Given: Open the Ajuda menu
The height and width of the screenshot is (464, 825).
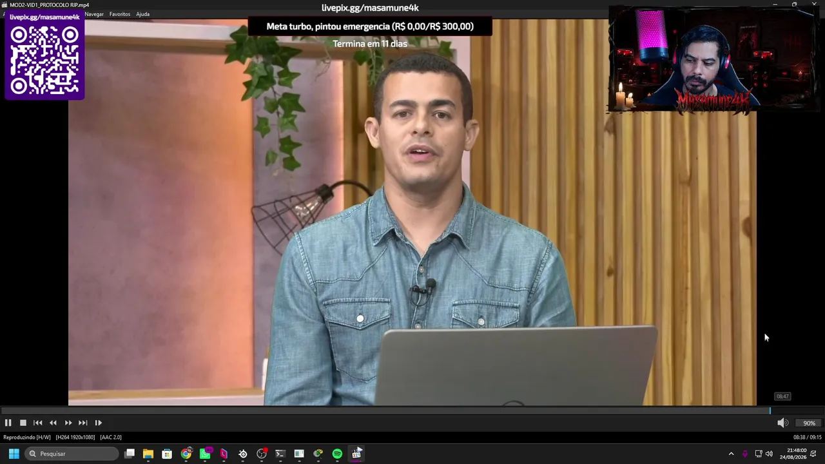Looking at the screenshot, I should [x=142, y=14].
